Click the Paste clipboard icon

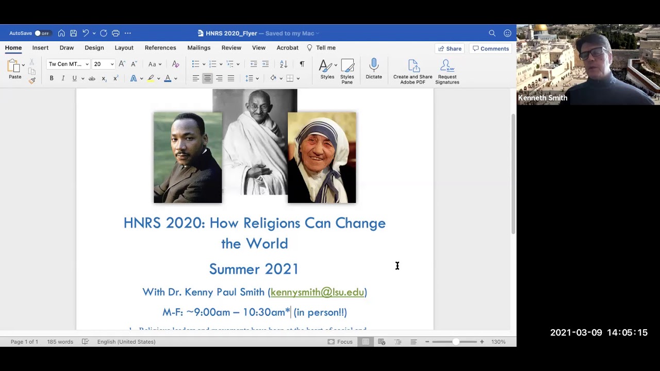(14, 66)
